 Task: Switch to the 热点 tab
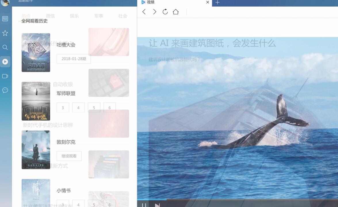[x=26, y=16]
